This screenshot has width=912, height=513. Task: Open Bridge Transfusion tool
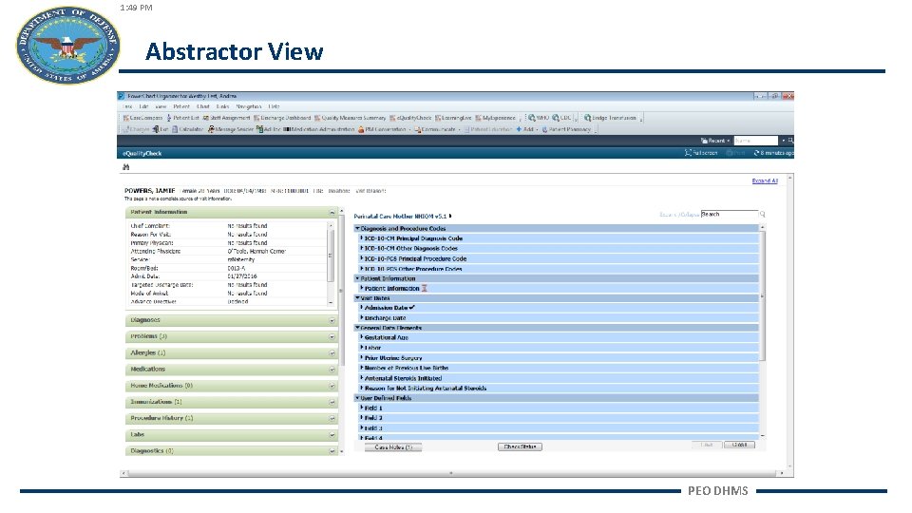610,118
